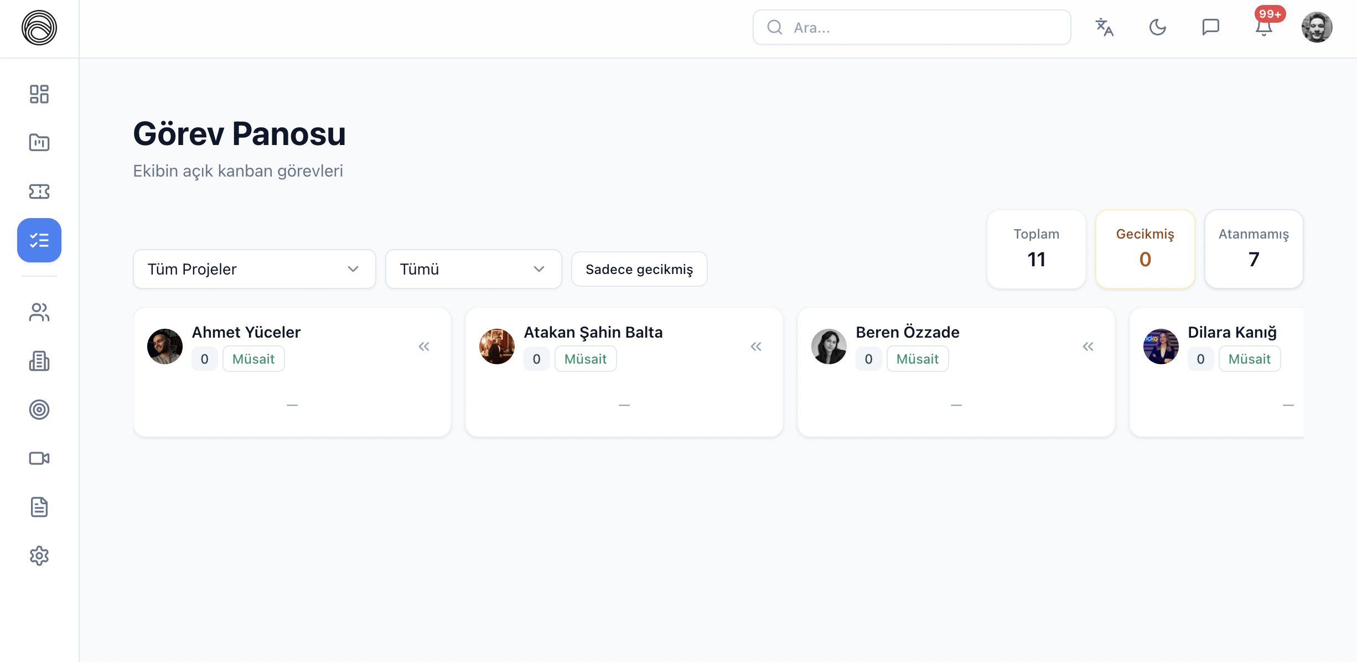Click the Ahmet Yüceler name

pos(246,332)
